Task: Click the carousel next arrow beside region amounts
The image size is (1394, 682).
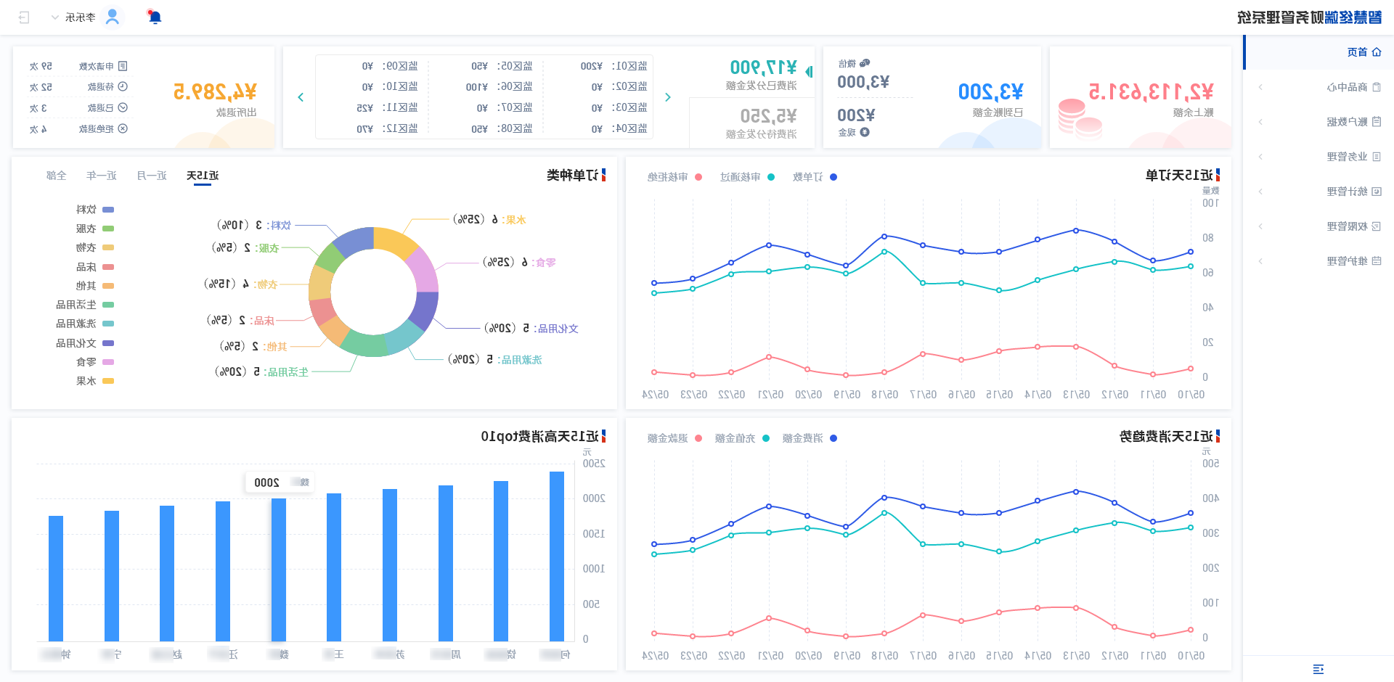Action: (667, 97)
